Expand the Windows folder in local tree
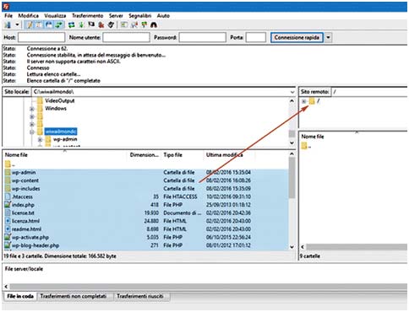Viewport: 409px width, 312px height. pos(32,109)
